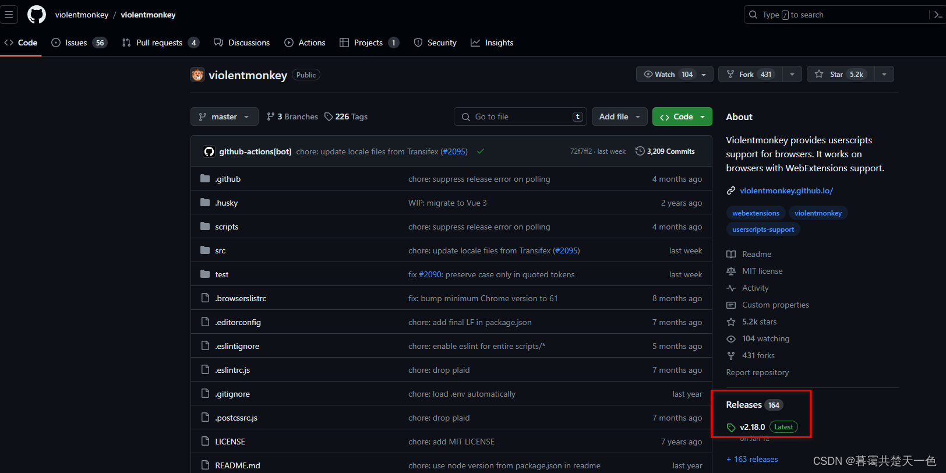Open the hamburger navigation menu

coord(8,15)
